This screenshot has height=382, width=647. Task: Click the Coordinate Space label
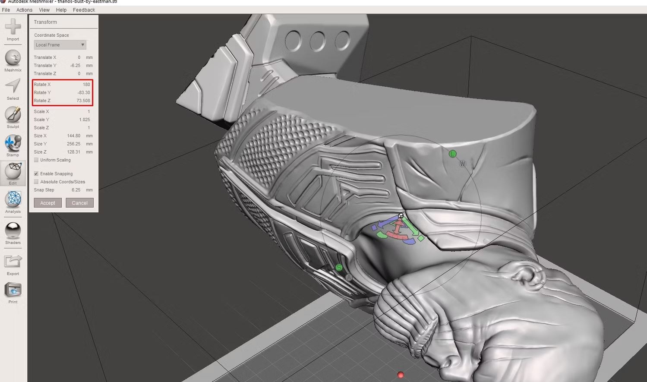pos(51,35)
